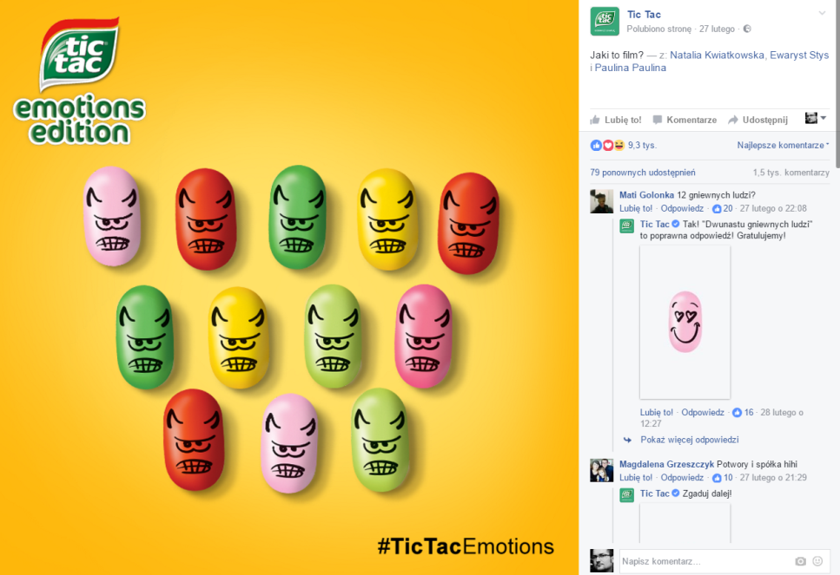Click the globe privacy icon beside the date
The image size is (840, 575).
coord(747,29)
